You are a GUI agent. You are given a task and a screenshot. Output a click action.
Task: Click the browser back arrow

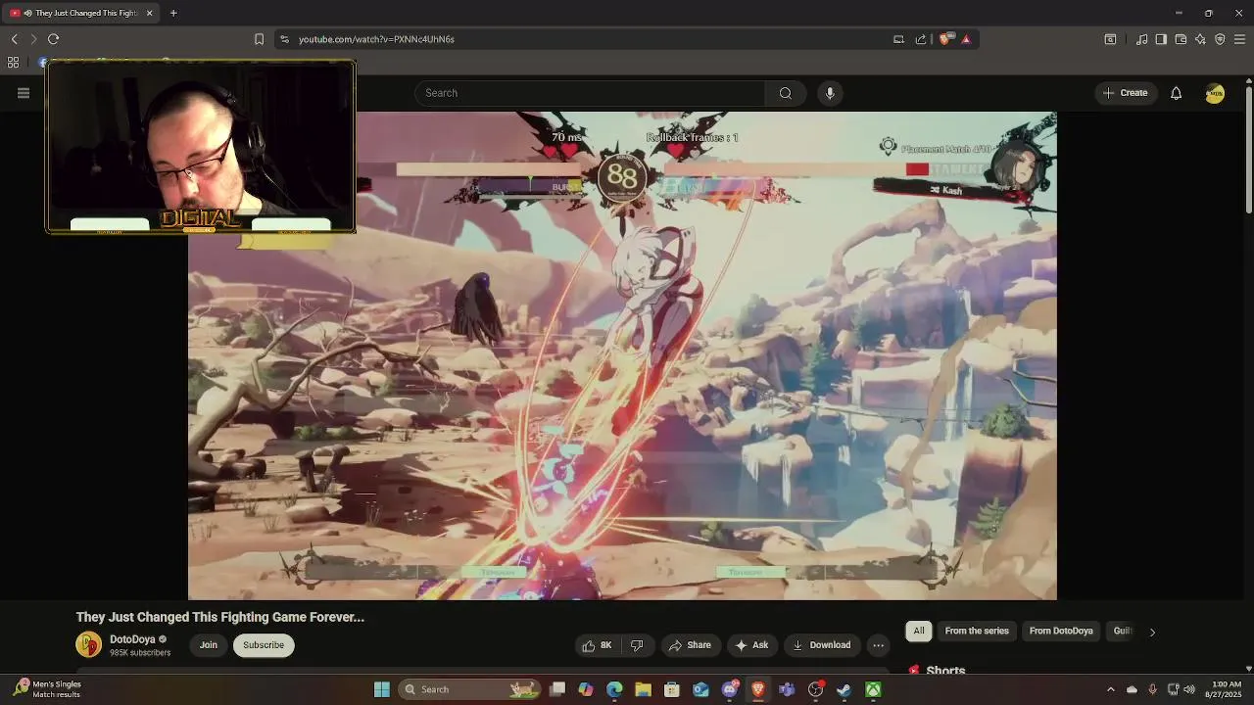click(15, 39)
